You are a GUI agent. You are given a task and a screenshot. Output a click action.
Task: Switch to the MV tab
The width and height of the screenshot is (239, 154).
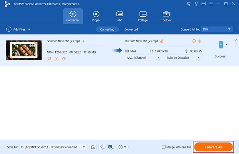click(119, 16)
